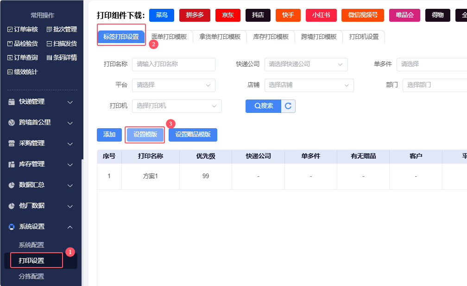Expand the 数据汇总 chevron
This screenshot has height=286, width=467.
[x=70, y=186]
